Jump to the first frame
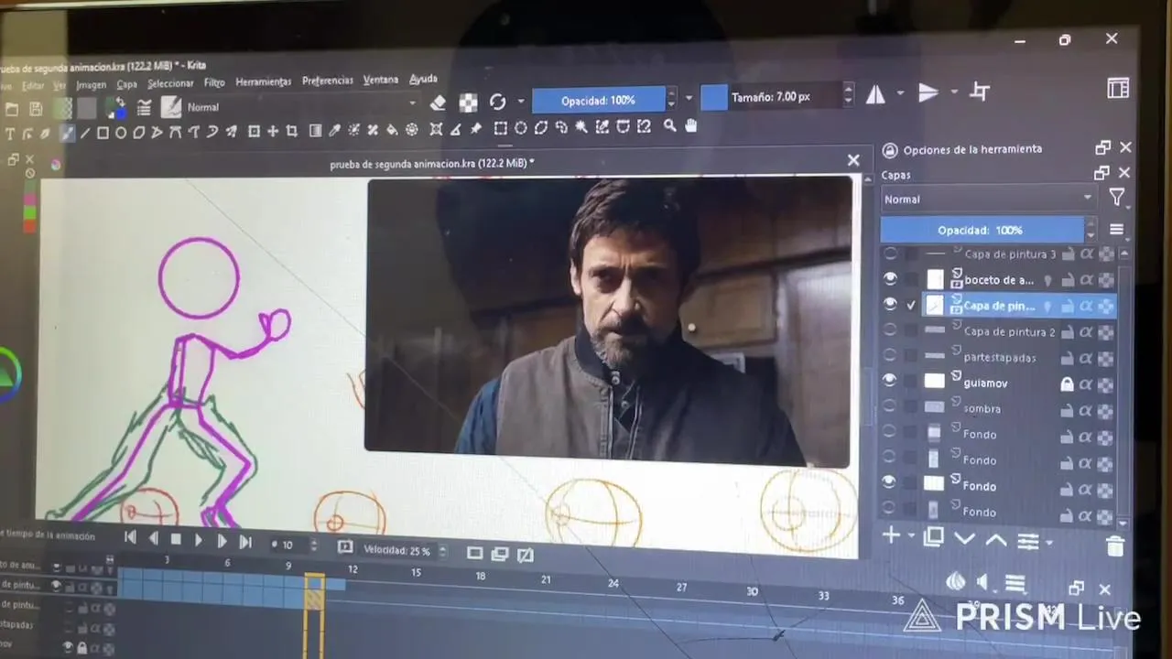Screen dimensions: 1172x659 [130, 538]
